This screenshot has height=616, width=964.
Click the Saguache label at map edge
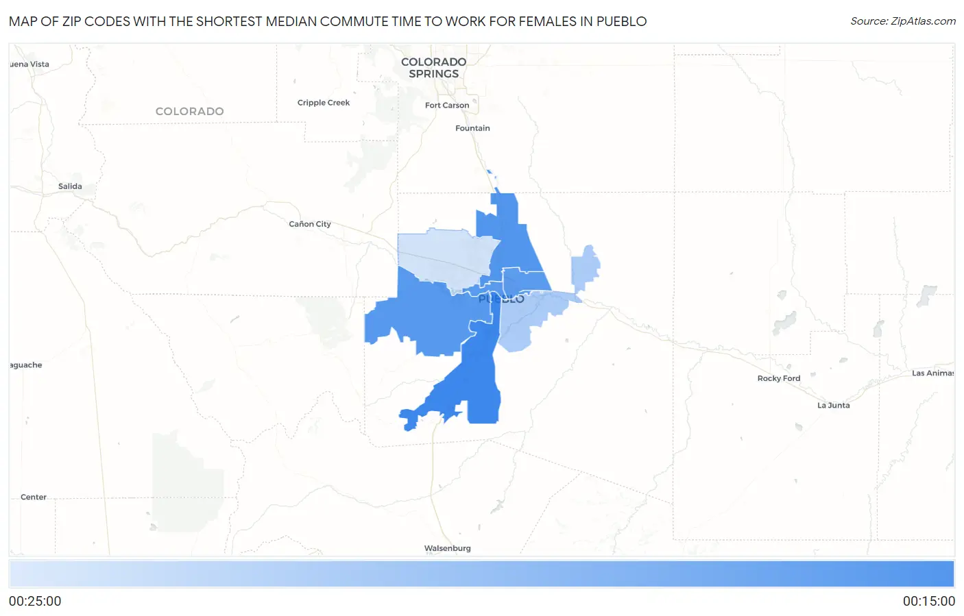(x=26, y=365)
